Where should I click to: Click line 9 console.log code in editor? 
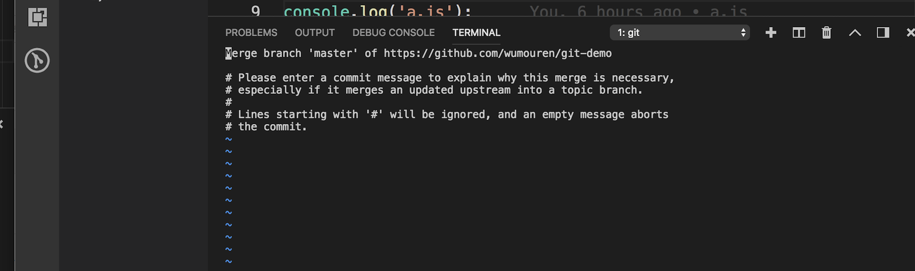[377, 10]
